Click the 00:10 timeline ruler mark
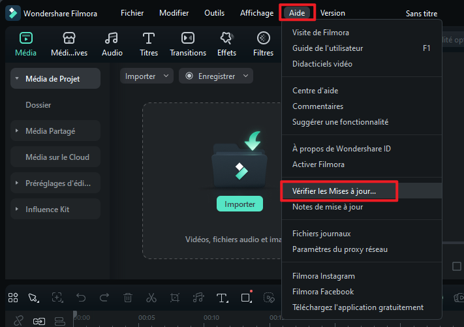The height and width of the screenshot is (327, 464). coord(211,317)
